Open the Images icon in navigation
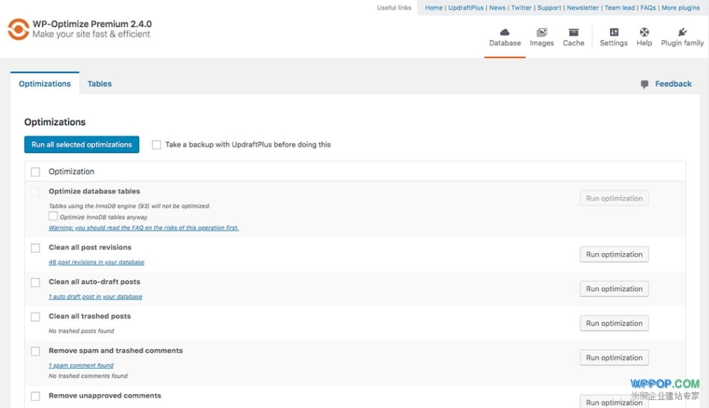 tap(541, 33)
